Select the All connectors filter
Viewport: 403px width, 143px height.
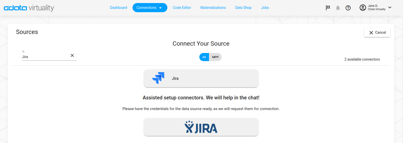pyautogui.click(x=204, y=57)
